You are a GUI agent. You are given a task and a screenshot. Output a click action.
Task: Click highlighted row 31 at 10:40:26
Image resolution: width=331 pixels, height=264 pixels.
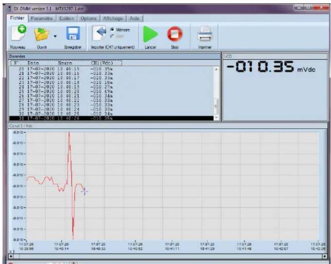click(x=111, y=118)
